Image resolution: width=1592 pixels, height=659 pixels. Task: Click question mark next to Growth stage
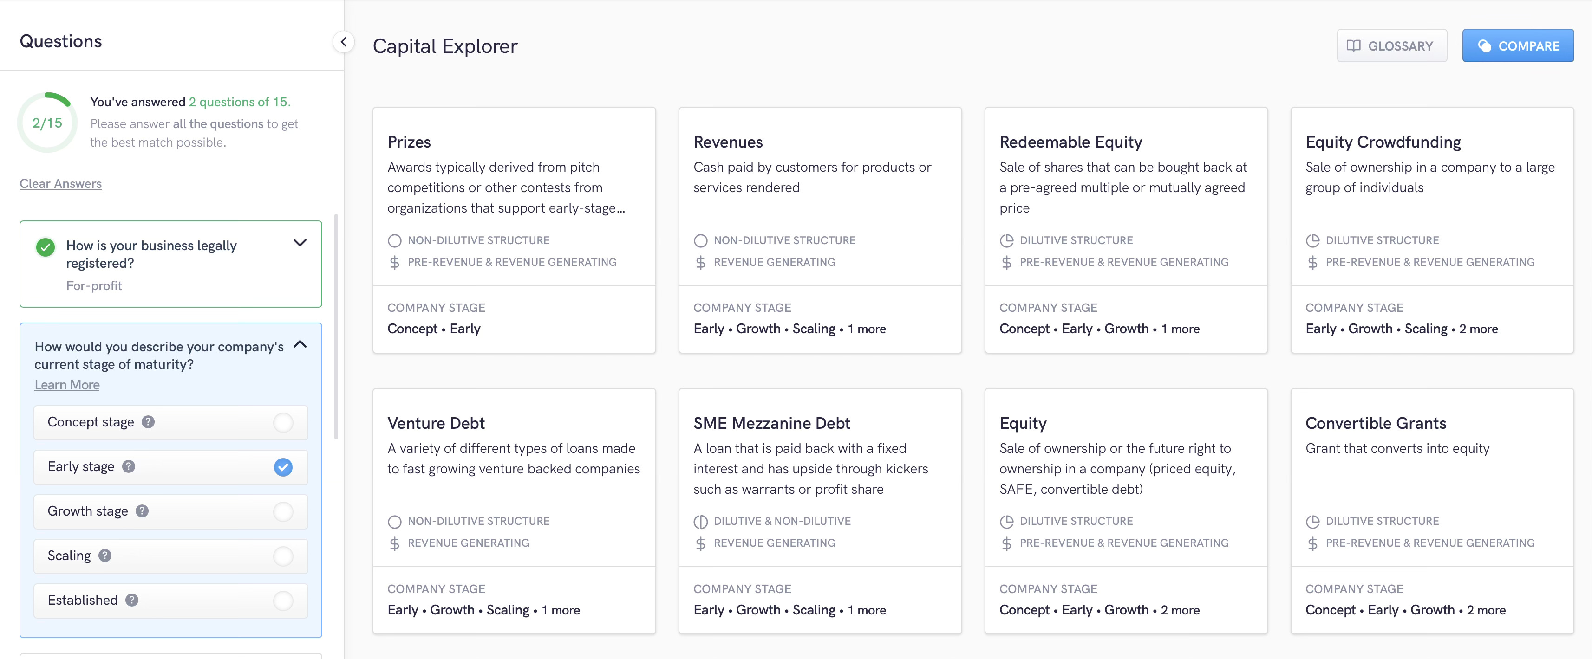pyautogui.click(x=142, y=511)
